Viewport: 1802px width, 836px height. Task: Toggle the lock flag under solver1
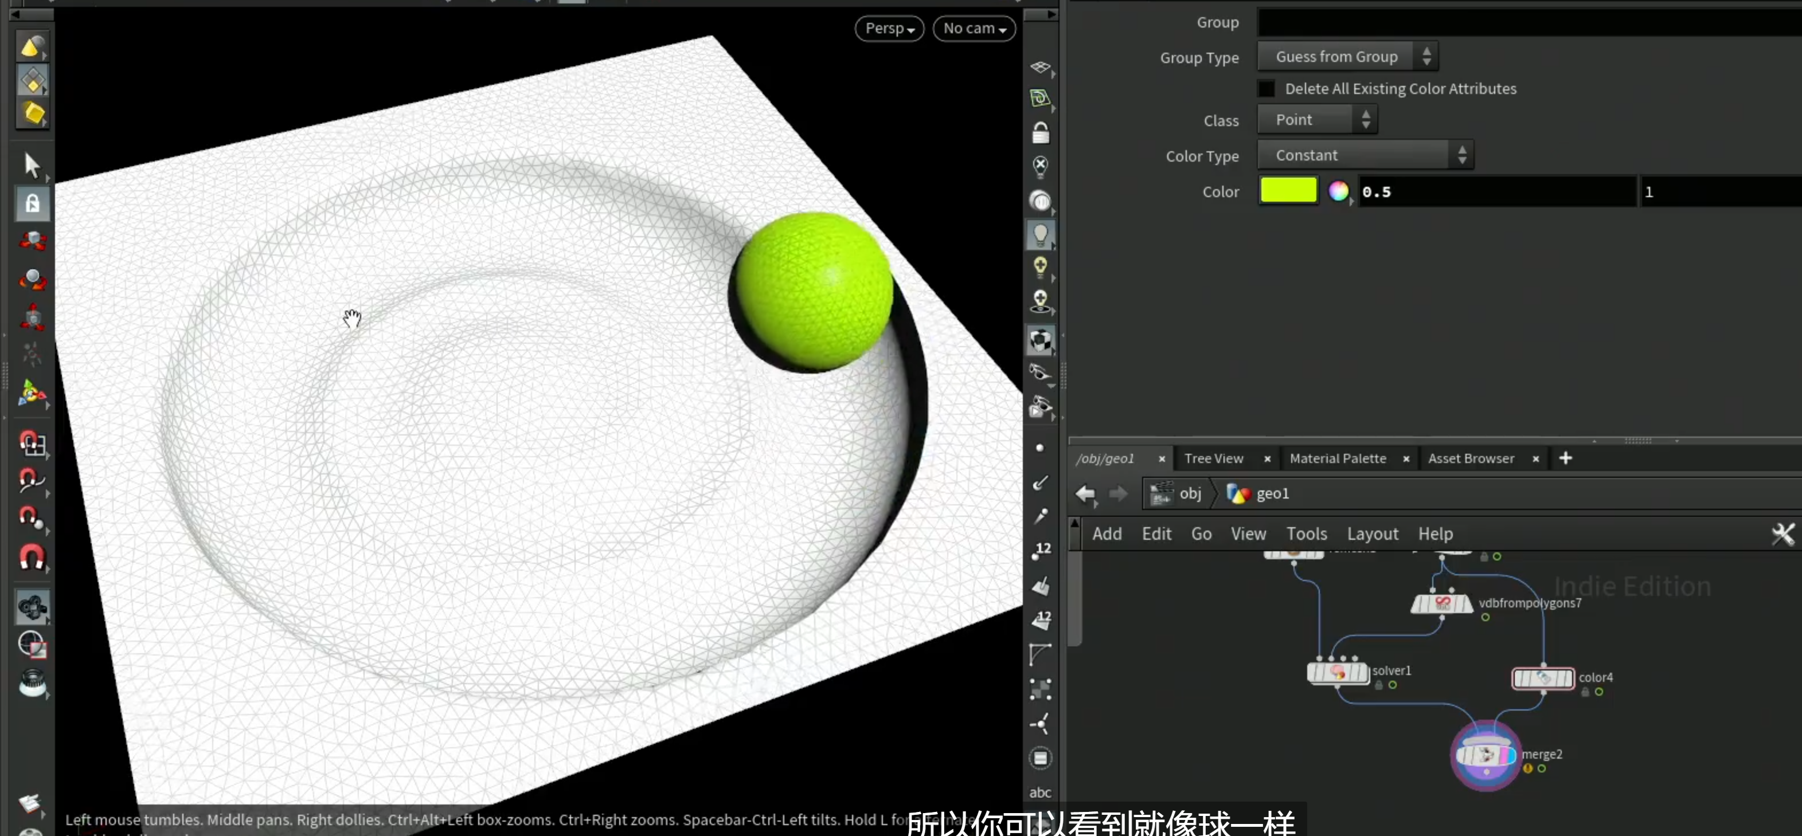click(x=1379, y=686)
